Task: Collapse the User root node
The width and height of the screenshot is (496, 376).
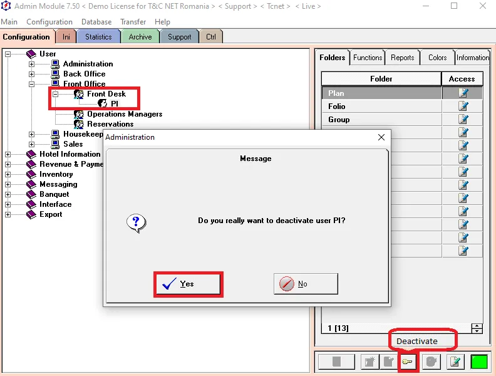Action: coord(8,54)
